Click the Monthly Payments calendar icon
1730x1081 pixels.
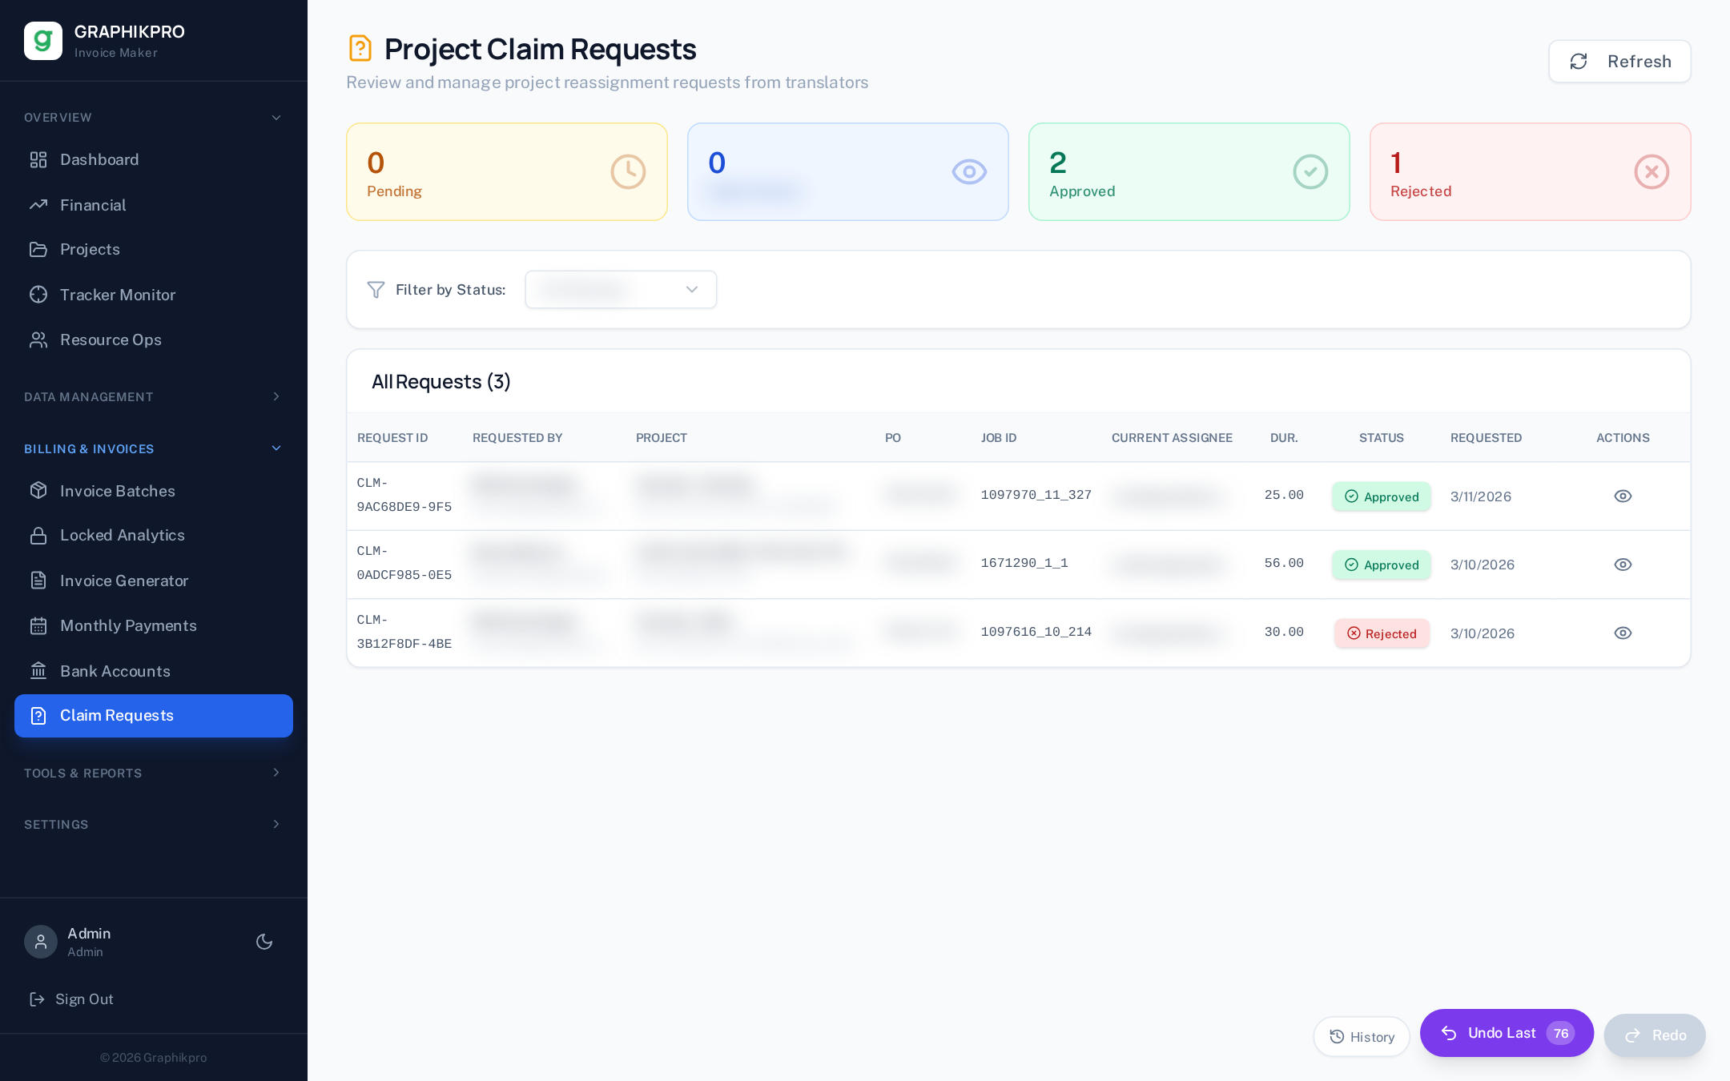(38, 625)
